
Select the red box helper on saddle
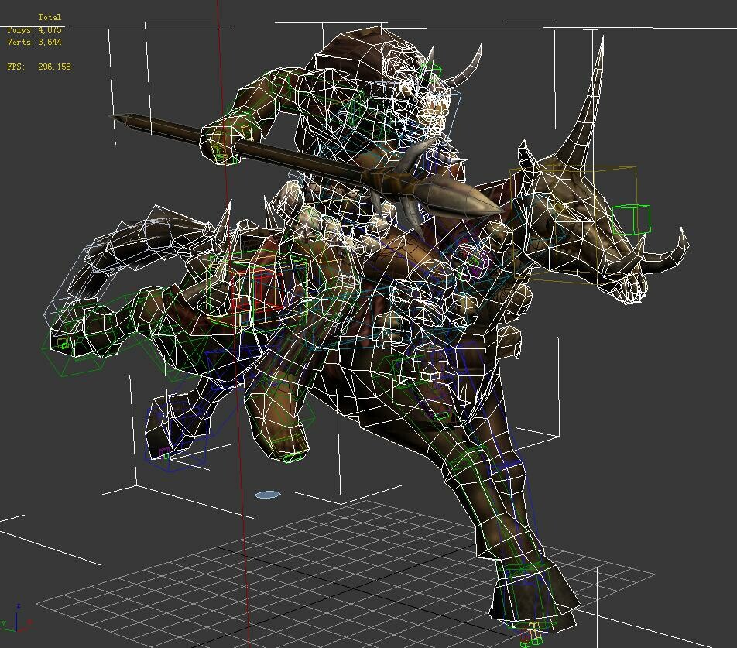[258, 290]
